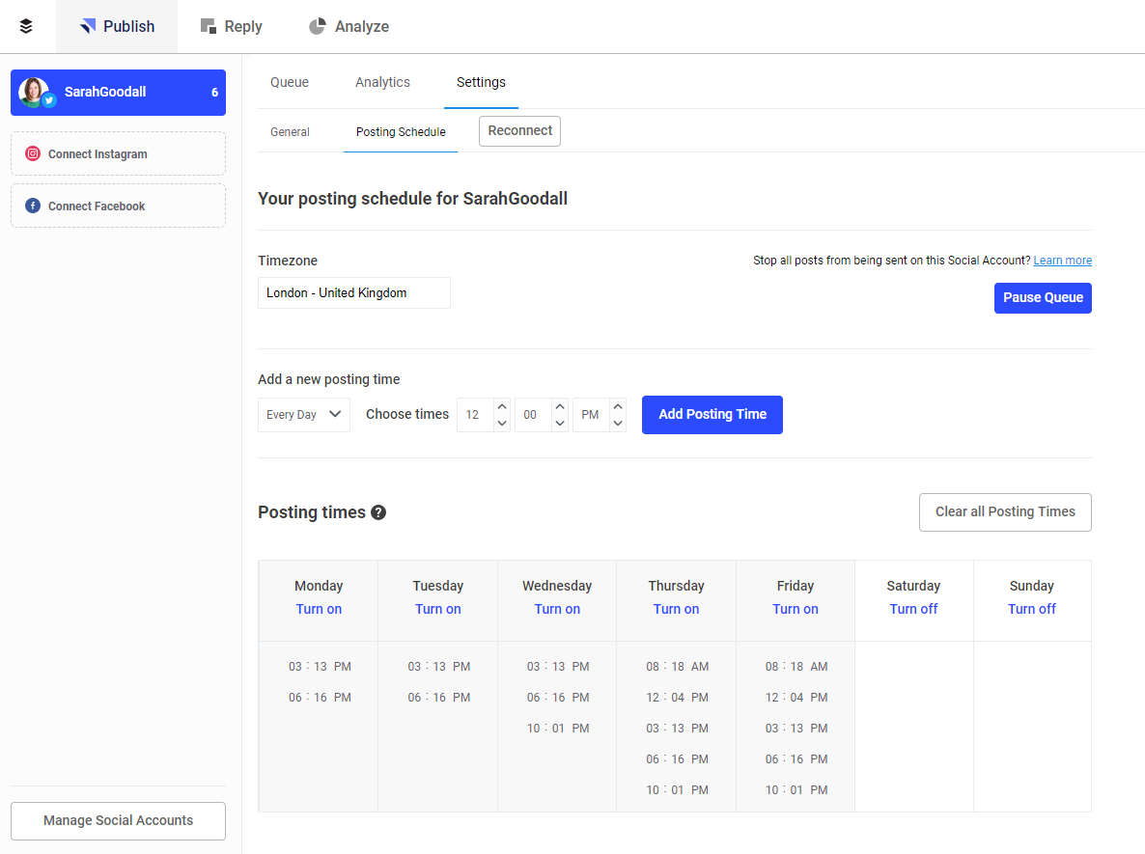Click the Buffer stacked layers logo icon
1145x854 pixels.
[x=26, y=26]
